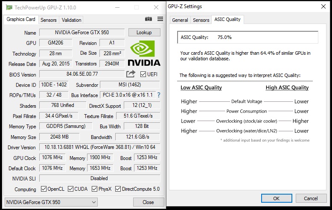Click the Pixel Fillrate 34.4 GPixel/s

pyautogui.click(x=58, y=116)
